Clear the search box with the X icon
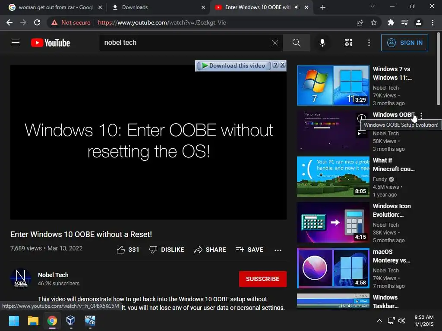 point(275,43)
